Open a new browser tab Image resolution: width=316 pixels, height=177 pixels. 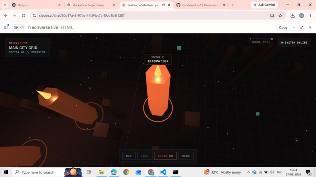[233, 5]
